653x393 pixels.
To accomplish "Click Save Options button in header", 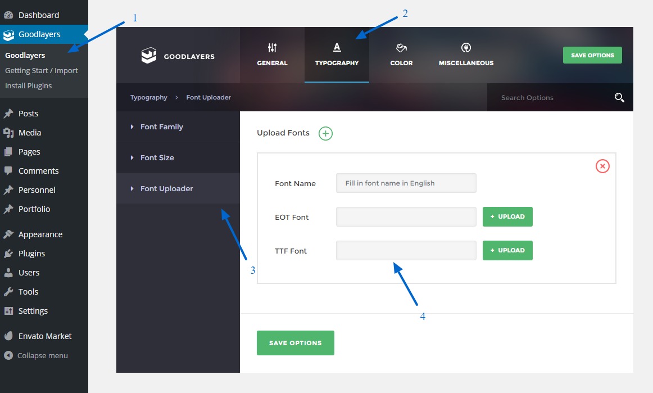I will [x=592, y=55].
